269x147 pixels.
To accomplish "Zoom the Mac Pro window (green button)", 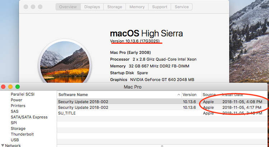I will 17,87.
